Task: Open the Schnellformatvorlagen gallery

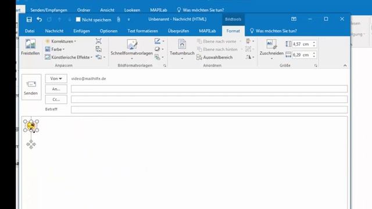Action: point(132,49)
